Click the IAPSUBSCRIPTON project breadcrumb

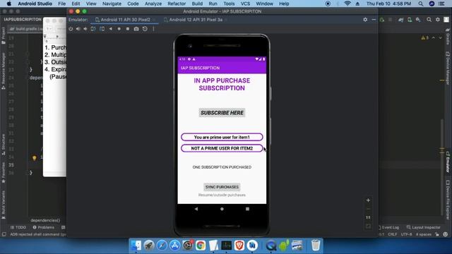[x=23, y=19]
